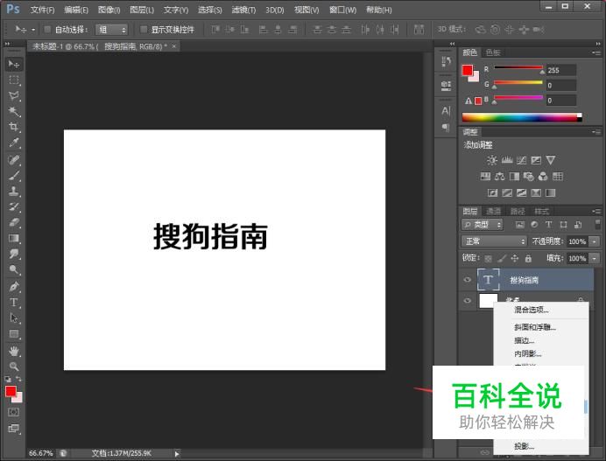Viewport: 606px width, 461px height.
Task: Click the Color panel foreground swatch
Action: tap(468, 70)
